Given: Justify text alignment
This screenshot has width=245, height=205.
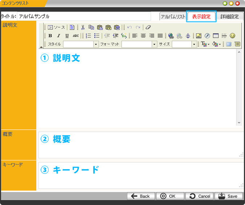Looking at the screenshot, I should point(160,36).
